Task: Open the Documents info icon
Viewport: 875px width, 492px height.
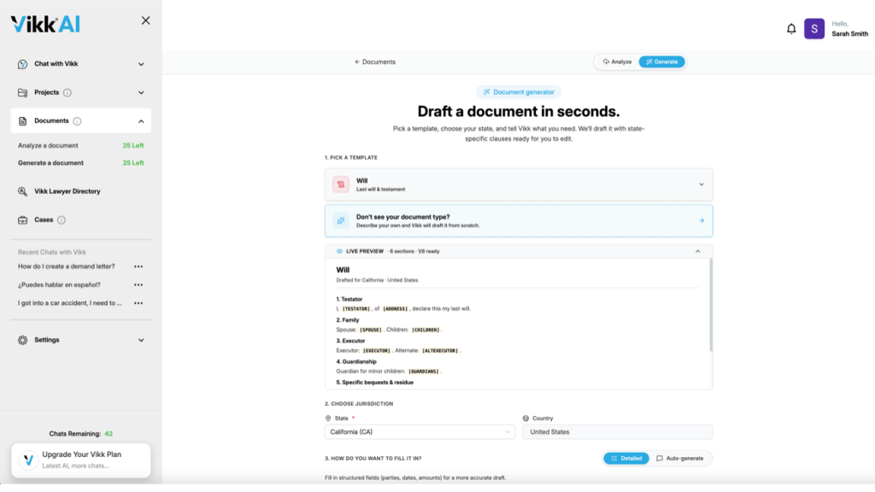Action: point(77,121)
